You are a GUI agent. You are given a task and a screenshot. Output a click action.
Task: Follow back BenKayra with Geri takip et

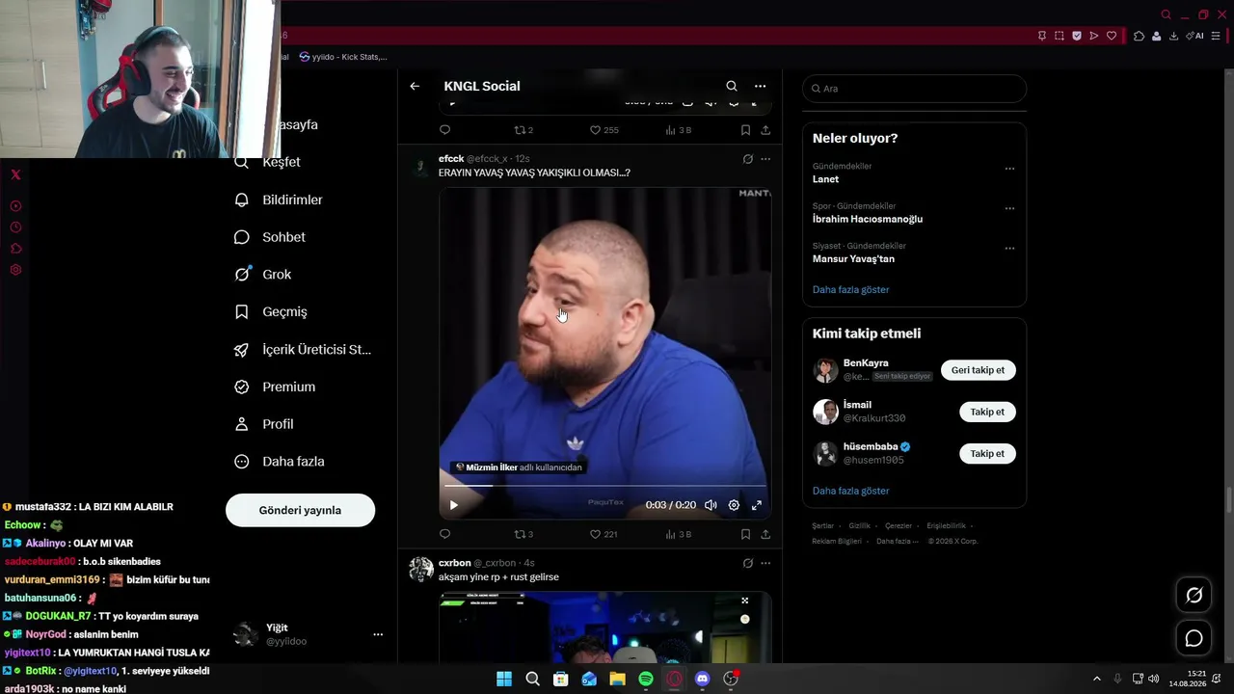(x=978, y=370)
